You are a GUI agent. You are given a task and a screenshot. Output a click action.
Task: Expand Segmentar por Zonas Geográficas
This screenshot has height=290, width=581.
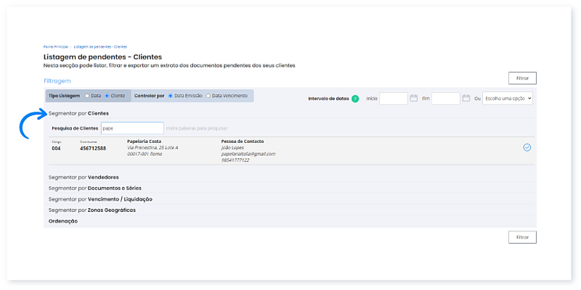coord(92,210)
